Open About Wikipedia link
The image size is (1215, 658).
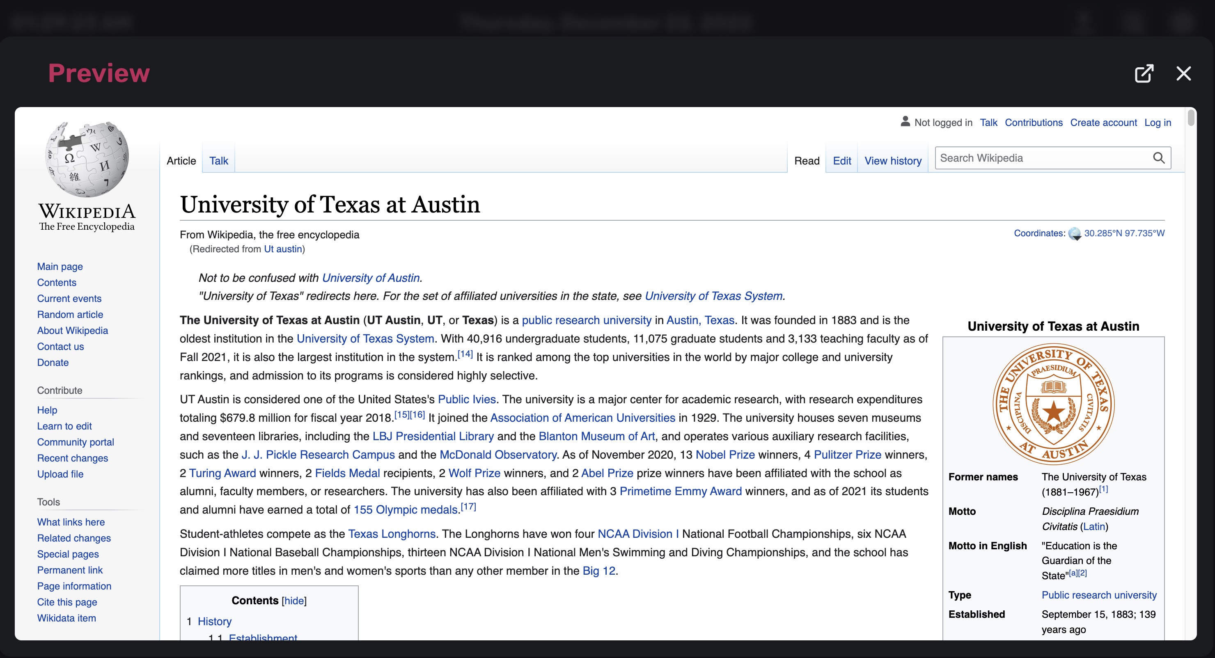click(73, 330)
